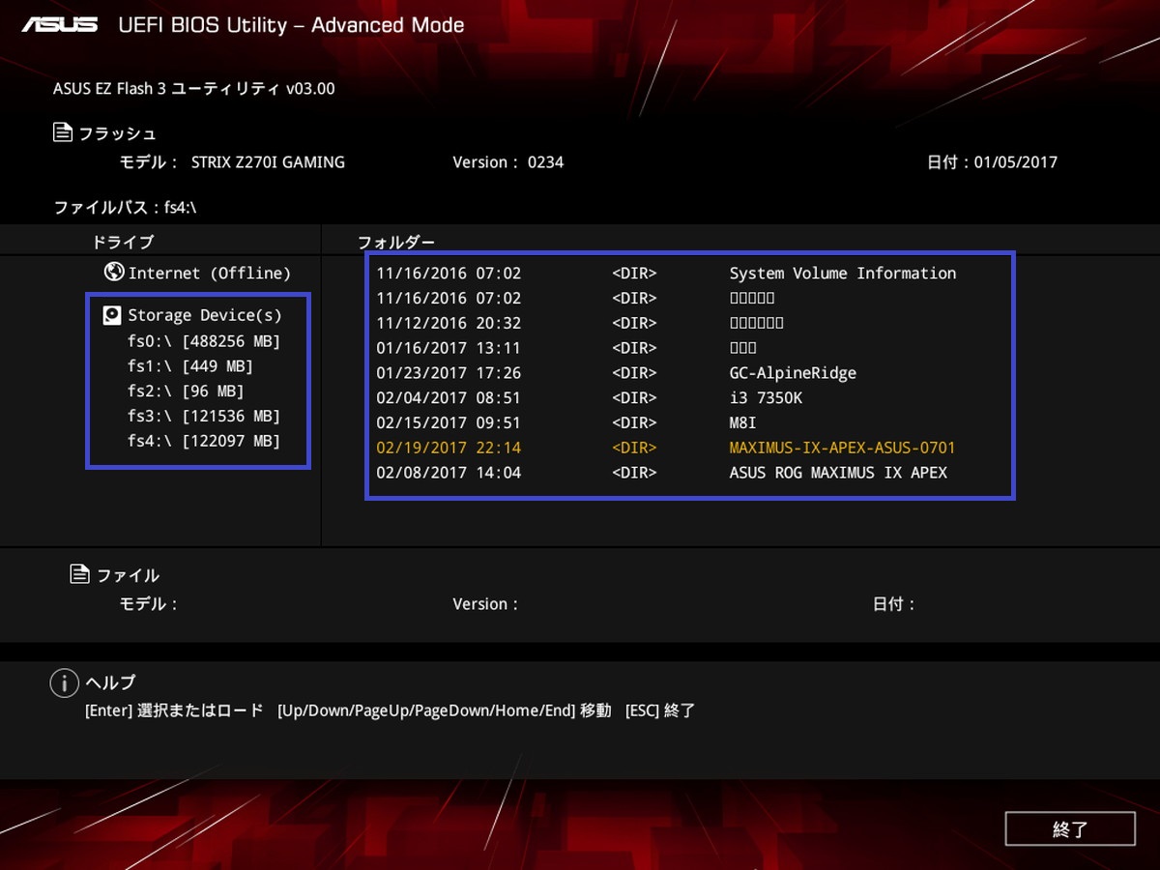This screenshot has width=1160, height=870.
Task: Click <DIR> tag of M8I row
Action: click(634, 423)
